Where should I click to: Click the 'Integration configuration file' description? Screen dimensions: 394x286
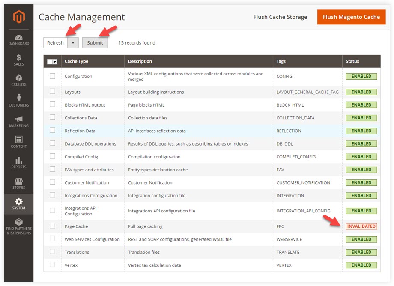click(157, 196)
